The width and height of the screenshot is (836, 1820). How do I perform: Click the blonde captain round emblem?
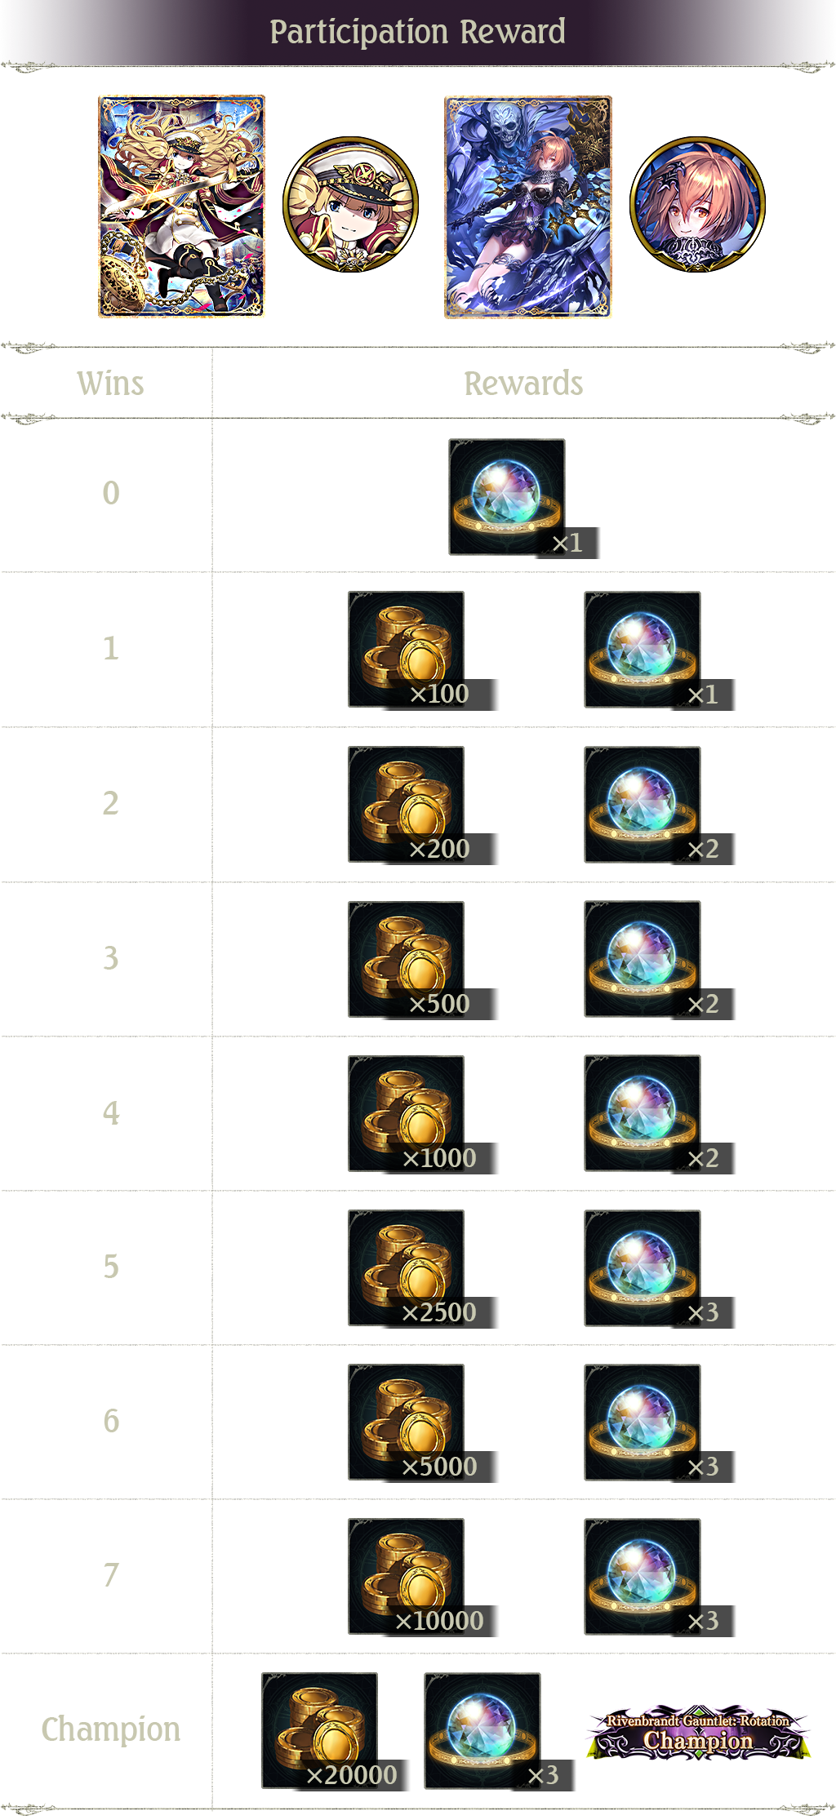(351, 204)
